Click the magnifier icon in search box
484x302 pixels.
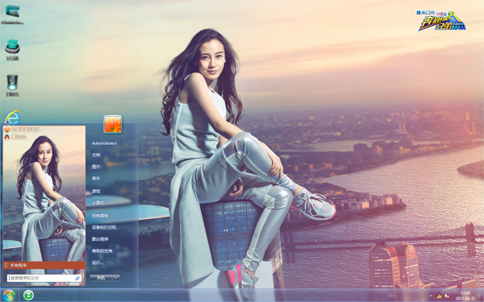click(x=77, y=278)
